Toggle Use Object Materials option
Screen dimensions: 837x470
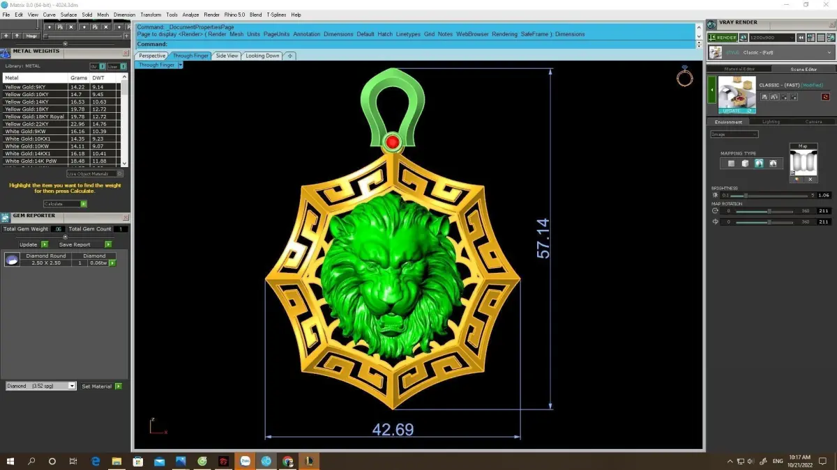[x=95, y=173]
